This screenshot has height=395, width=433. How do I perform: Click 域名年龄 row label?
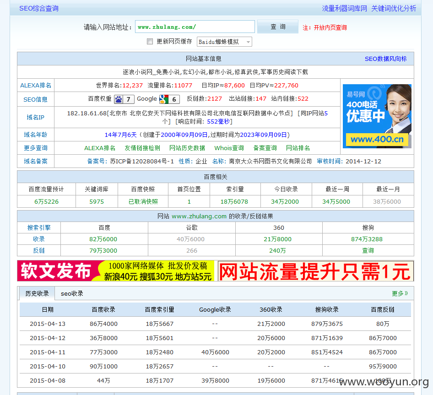click(36, 135)
